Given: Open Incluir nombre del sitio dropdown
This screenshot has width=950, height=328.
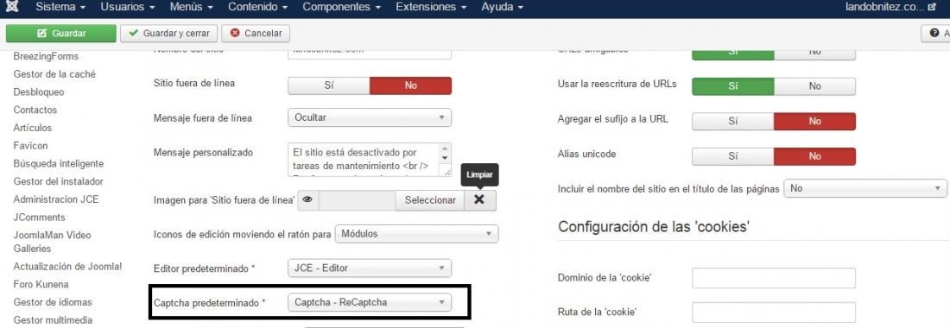Looking at the screenshot, I should (865, 188).
